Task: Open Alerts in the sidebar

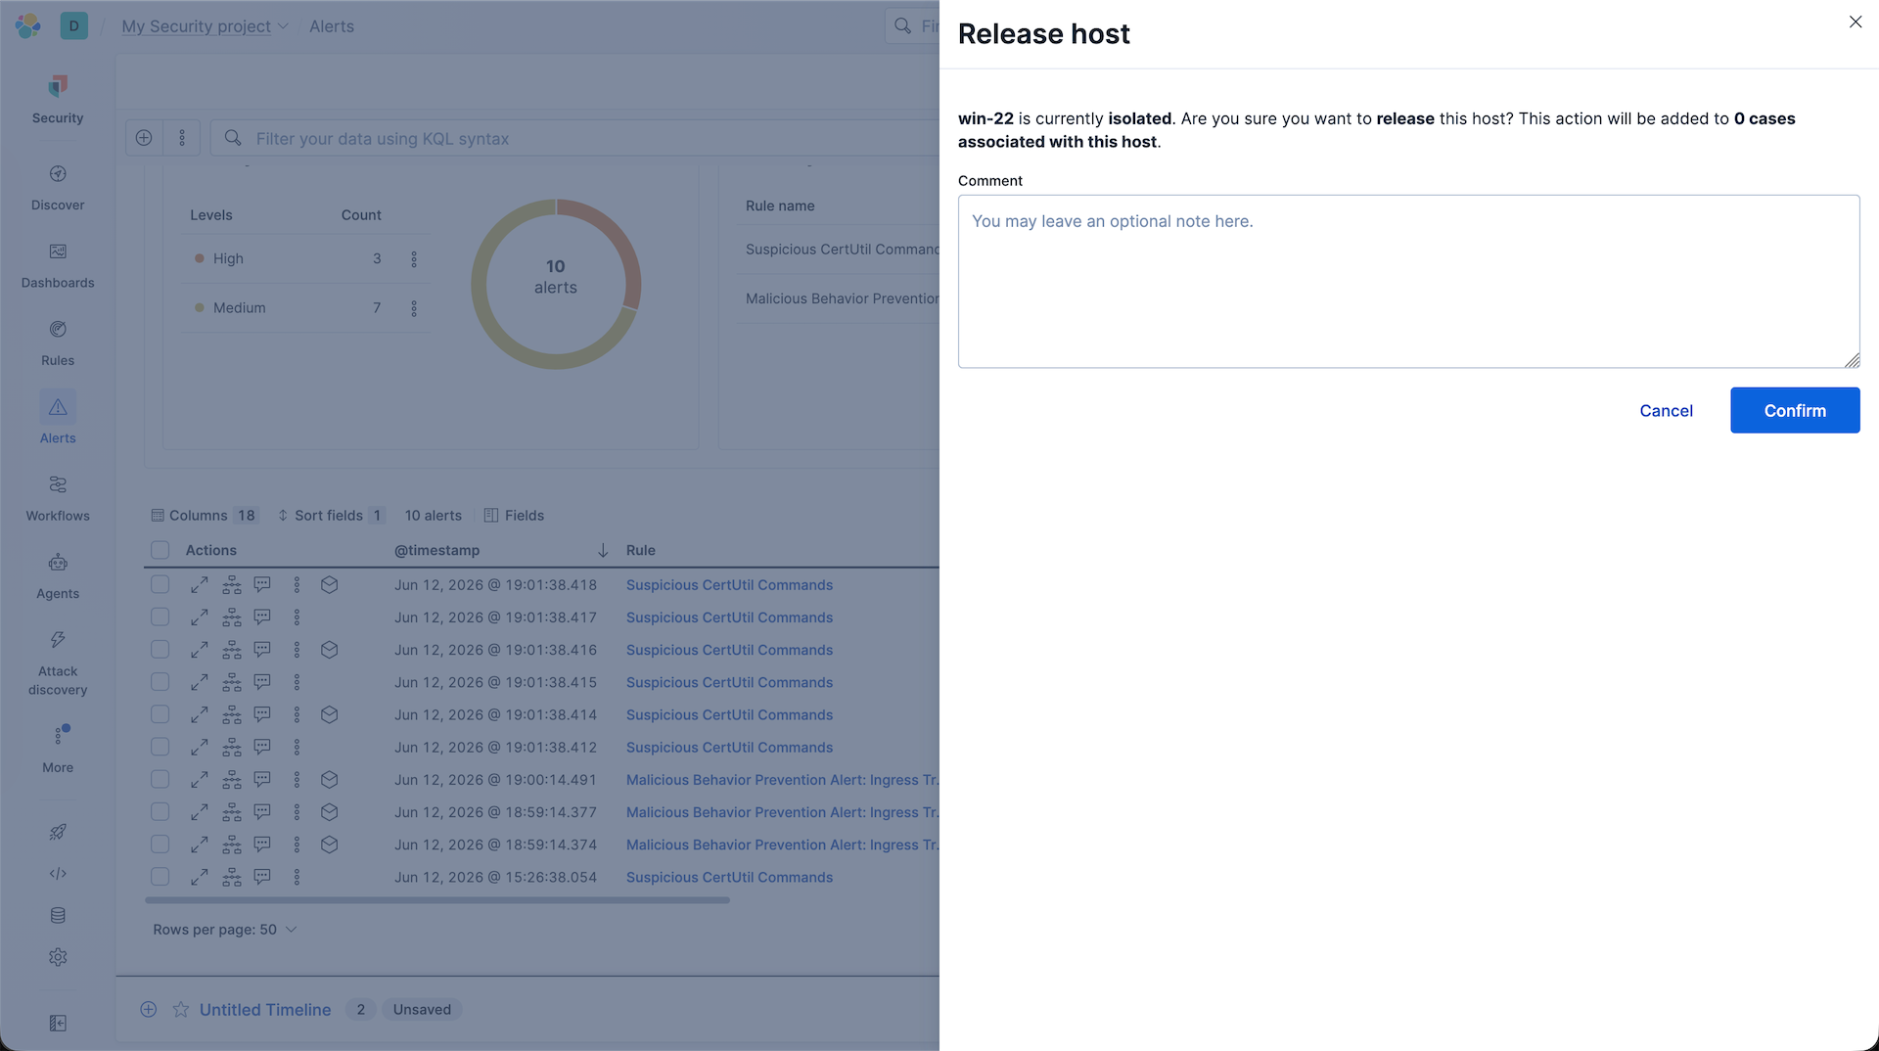Action: pyautogui.click(x=58, y=420)
